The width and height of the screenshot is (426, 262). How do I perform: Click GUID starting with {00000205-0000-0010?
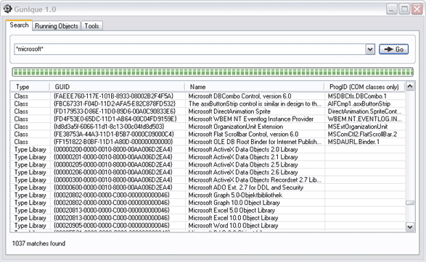click(113, 165)
